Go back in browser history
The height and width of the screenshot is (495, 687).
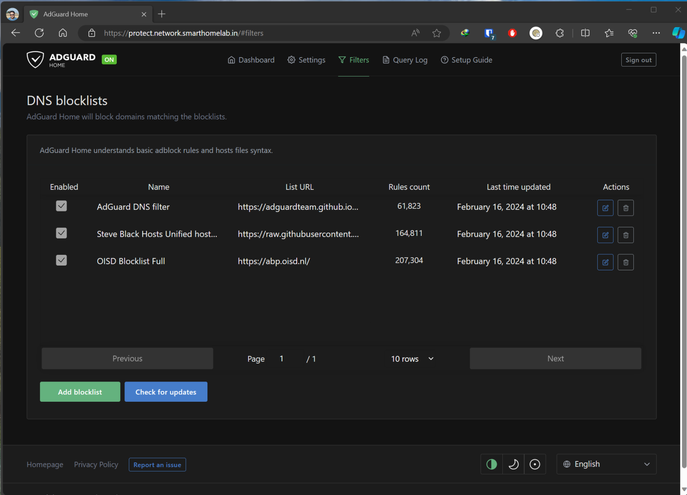coord(16,33)
